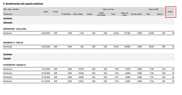
Task: Click the BASF distribution date 03.05.2023
Action: (46, 47)
